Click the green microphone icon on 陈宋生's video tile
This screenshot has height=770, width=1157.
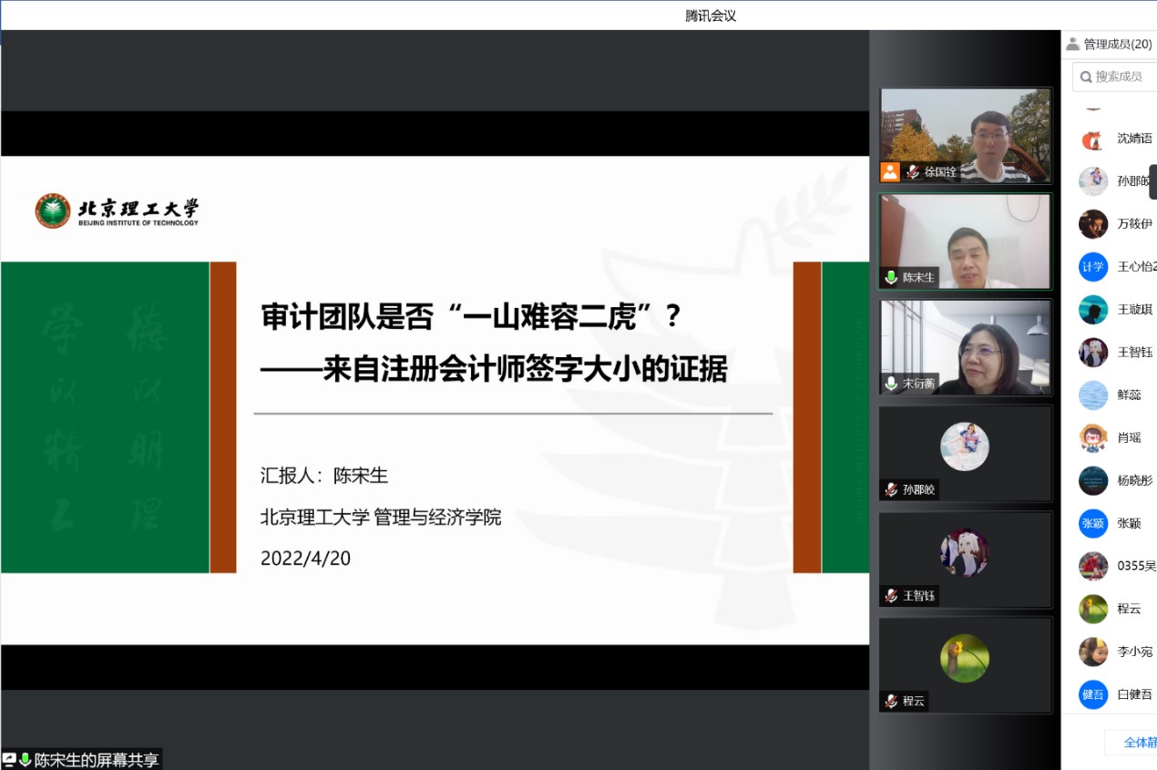point(891,277)
